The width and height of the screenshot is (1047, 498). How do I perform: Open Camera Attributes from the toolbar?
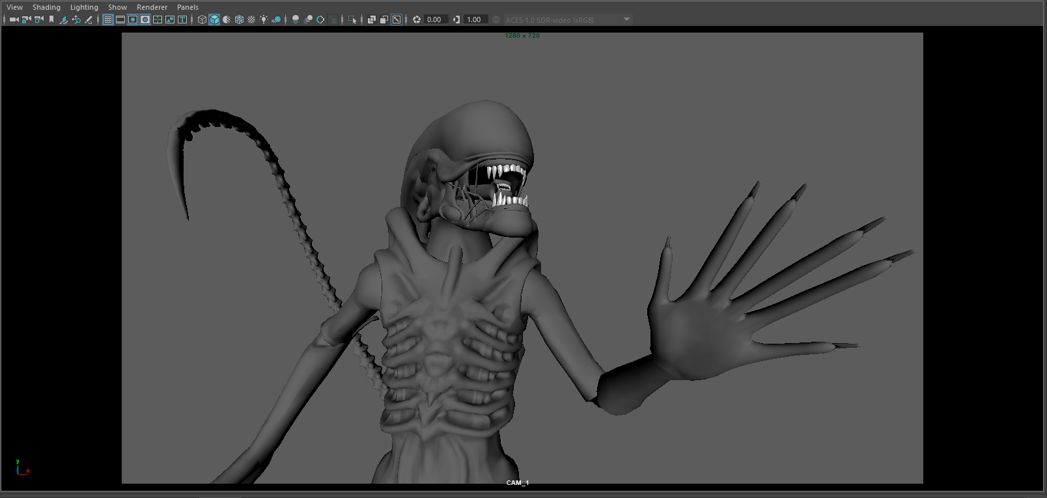tap(39, 20)
